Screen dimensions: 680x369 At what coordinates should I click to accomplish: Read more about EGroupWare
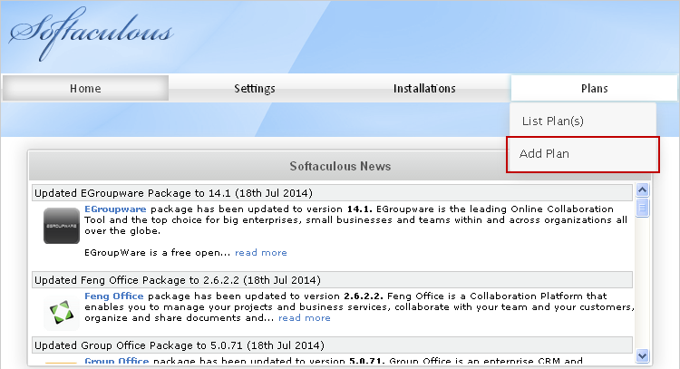point(260,252)
